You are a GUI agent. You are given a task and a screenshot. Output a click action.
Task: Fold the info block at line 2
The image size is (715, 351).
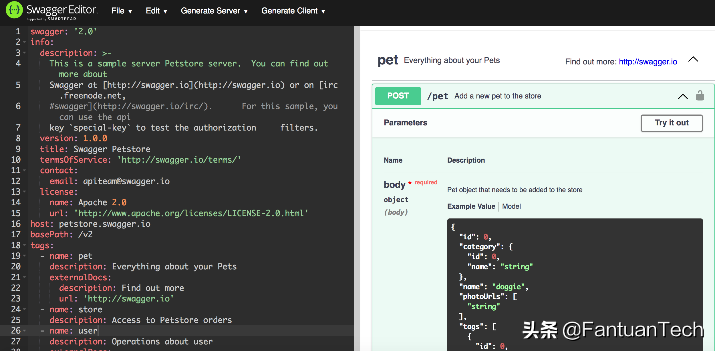[x=25, y=42]
